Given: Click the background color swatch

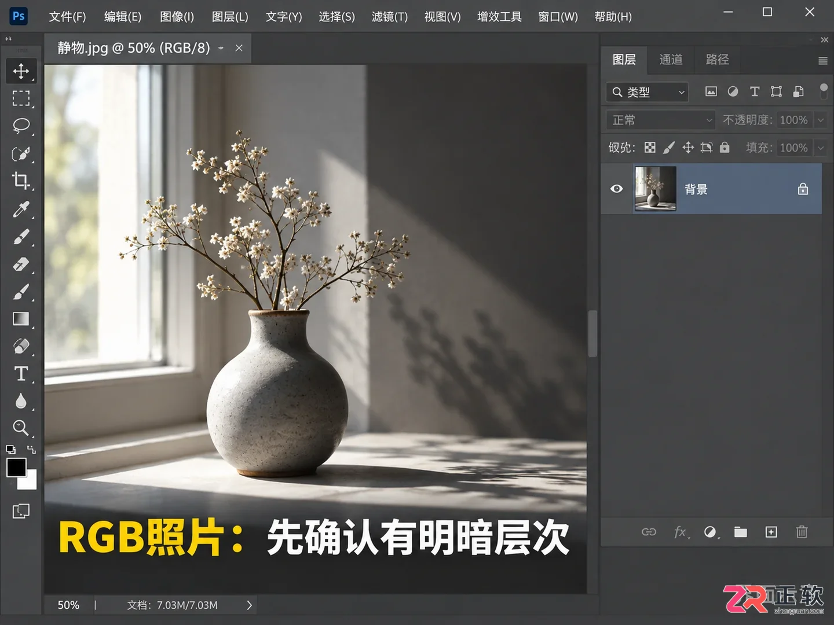Looking at the screenshot, I should click(30, 482).
